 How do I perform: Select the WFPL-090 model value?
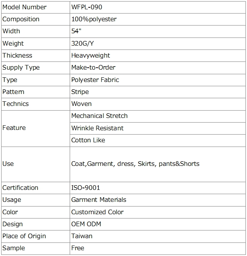87,7
